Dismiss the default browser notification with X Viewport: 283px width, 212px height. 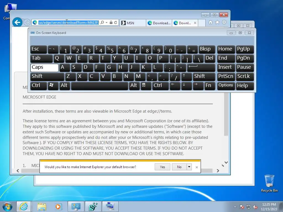tap(197, 167)
